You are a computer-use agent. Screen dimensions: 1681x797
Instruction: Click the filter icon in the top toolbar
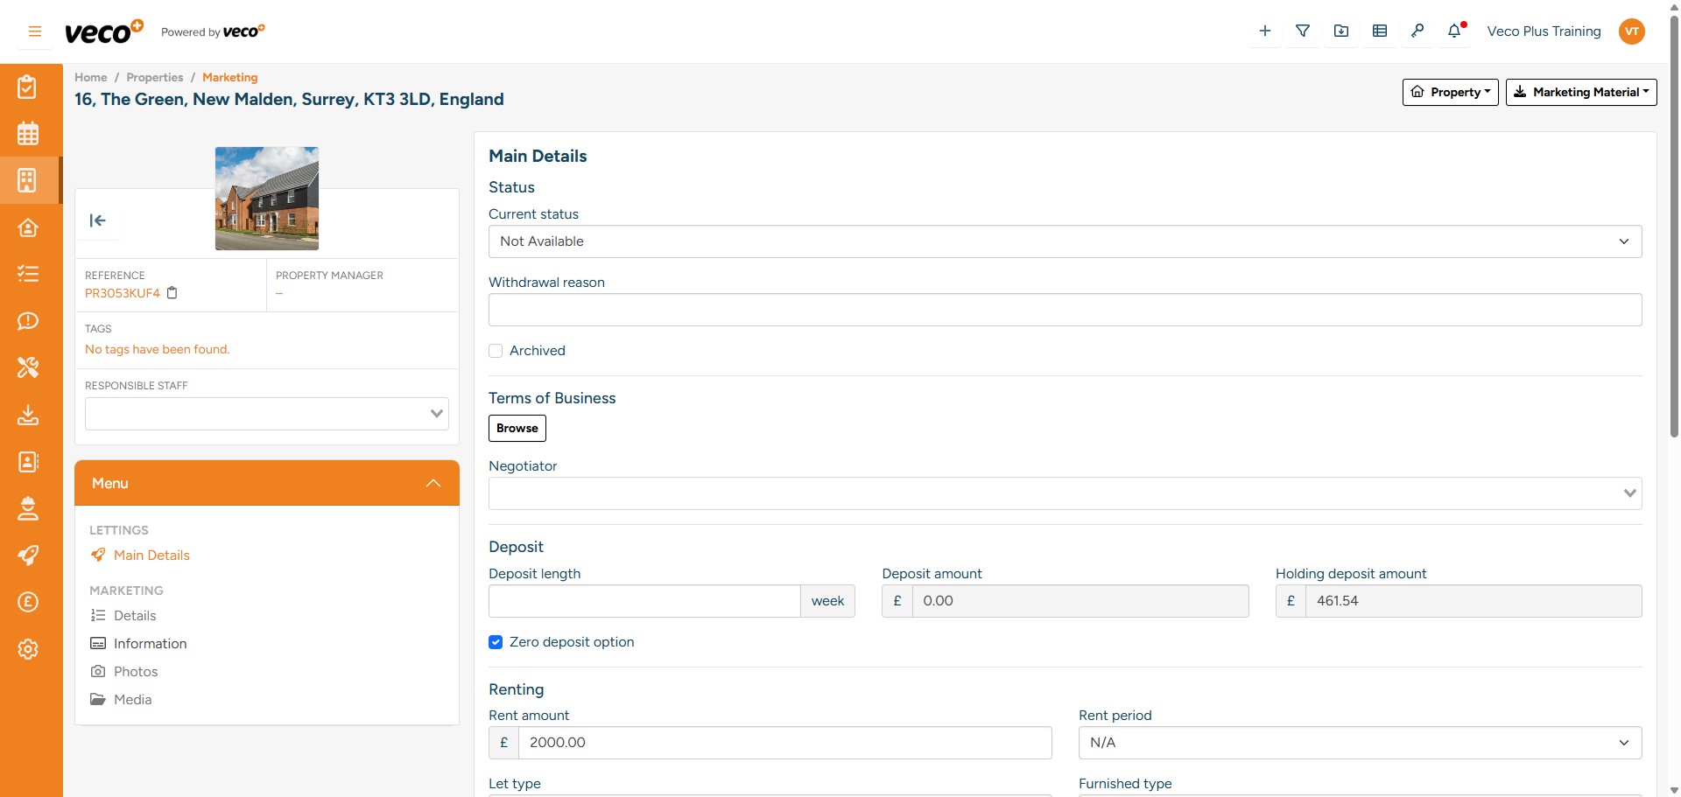(x=1303, y=31)
